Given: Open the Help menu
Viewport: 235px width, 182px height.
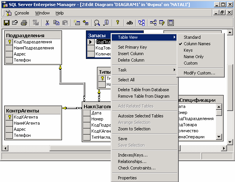Looking at the screenshot, I should (59, 13).
